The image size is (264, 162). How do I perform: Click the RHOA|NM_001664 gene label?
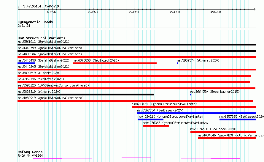[x=30, y=155]
